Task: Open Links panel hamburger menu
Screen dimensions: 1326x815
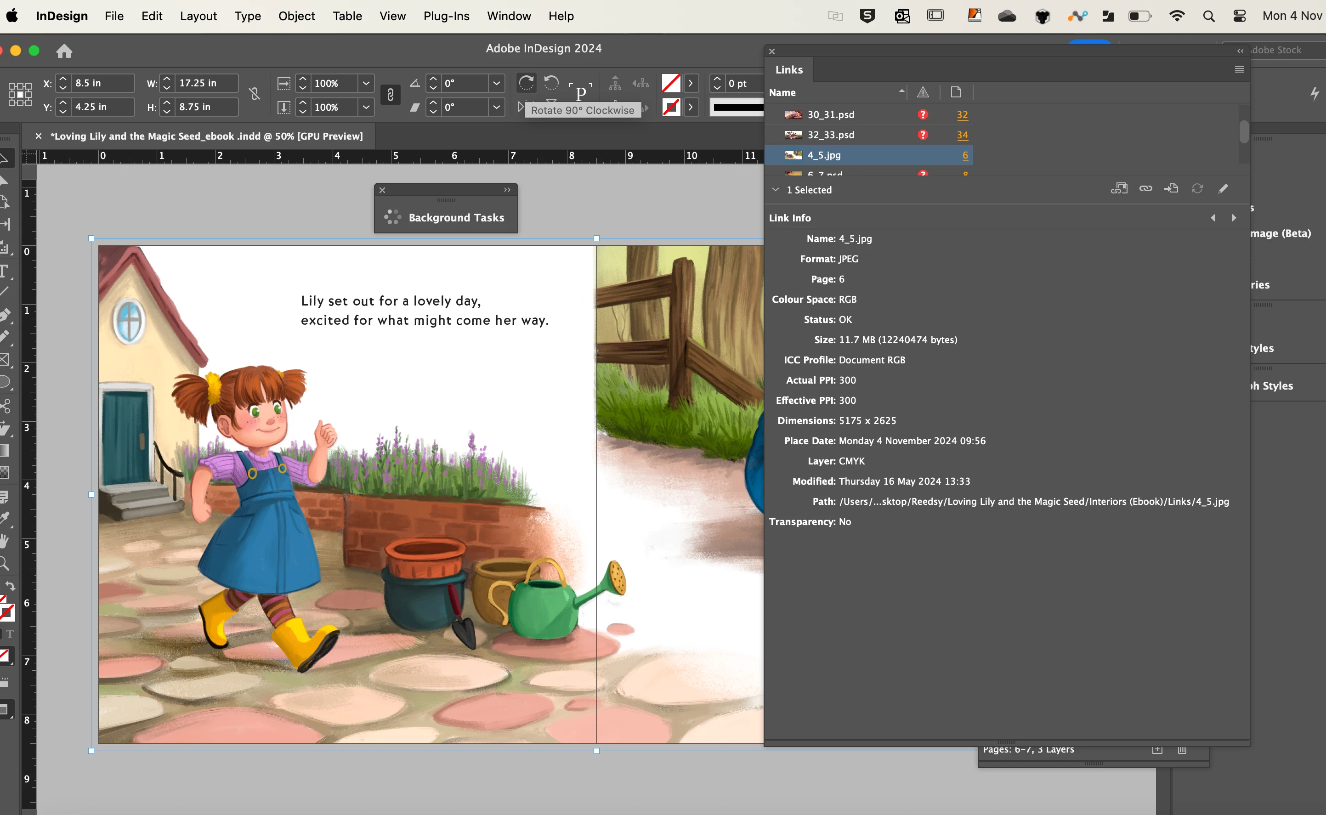Action: (1239, 69)
